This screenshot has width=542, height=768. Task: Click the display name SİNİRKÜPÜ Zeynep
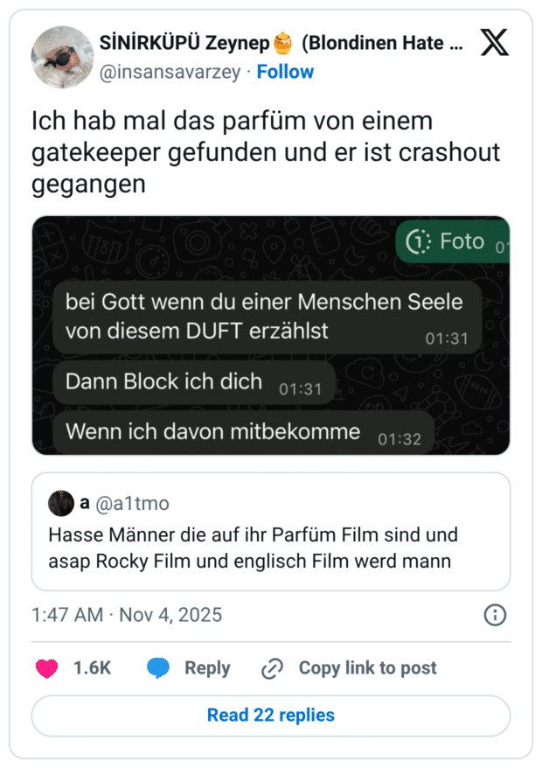click(x=184, y=42)
